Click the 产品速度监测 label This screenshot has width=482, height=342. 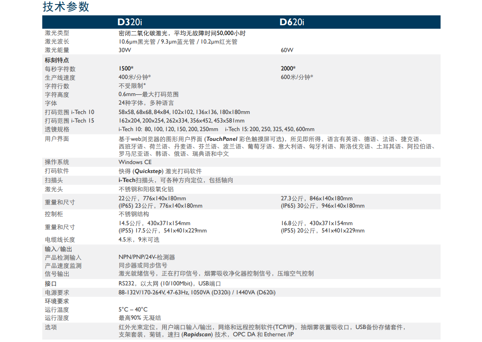pyautogui.click(x=63, y=266)
